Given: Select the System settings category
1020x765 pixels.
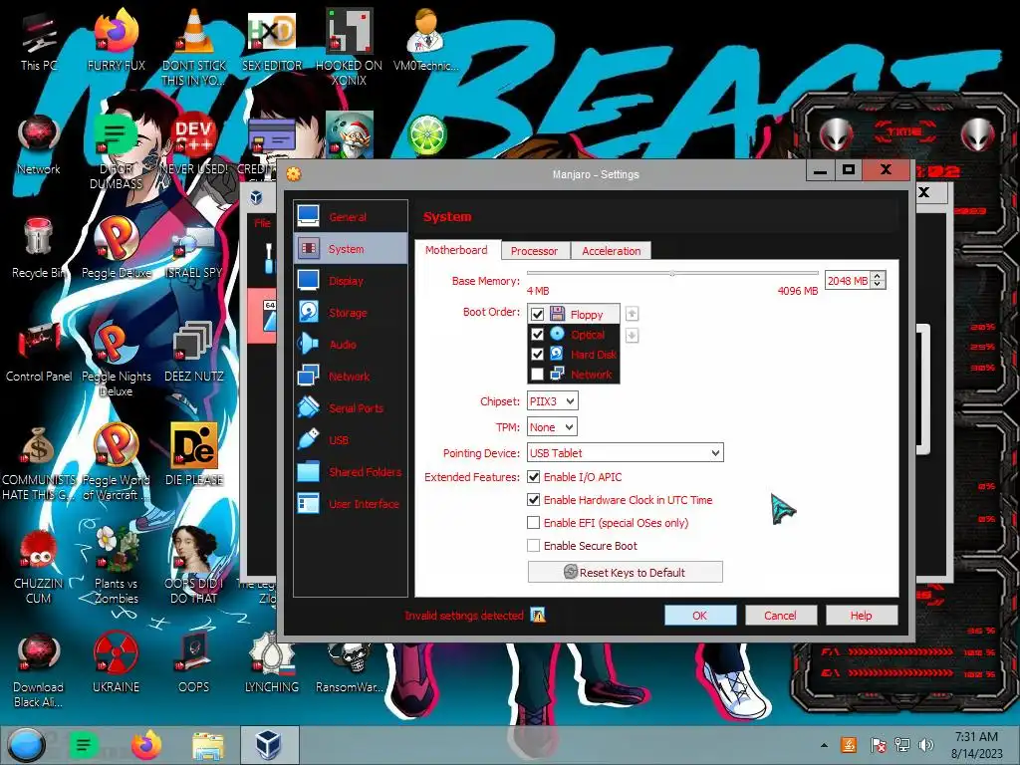Looking at the screenshot, I should (351, 249).
